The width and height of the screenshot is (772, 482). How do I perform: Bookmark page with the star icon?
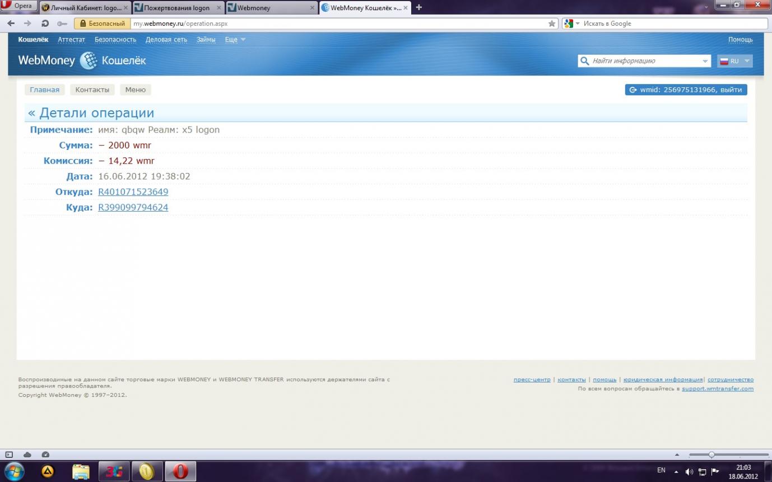[x=552, y=24]
